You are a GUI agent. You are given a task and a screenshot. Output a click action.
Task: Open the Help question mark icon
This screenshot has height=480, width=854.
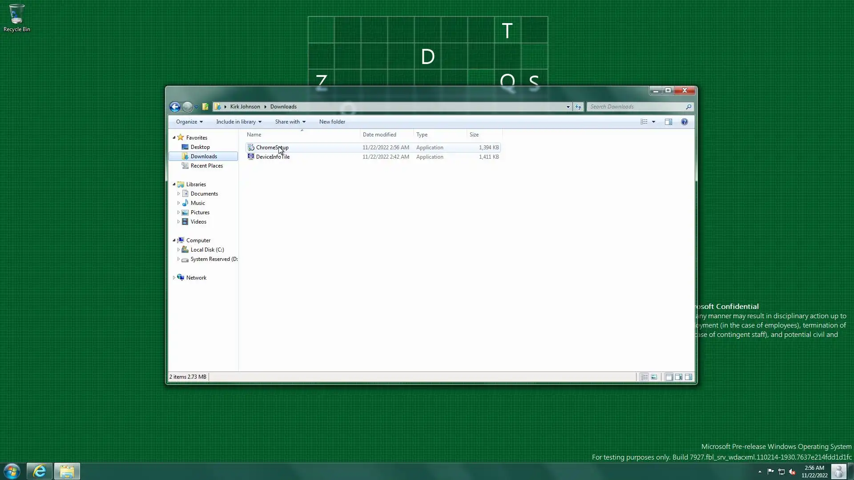[x=684, y=122]
